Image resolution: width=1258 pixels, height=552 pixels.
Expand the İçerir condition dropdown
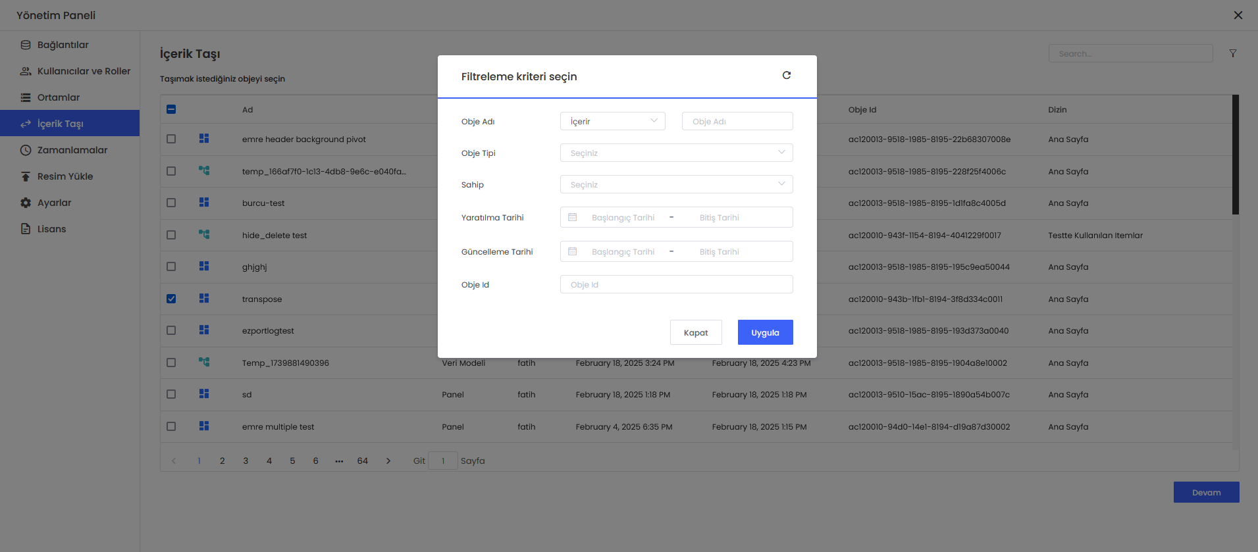click(x=612, y=121)
